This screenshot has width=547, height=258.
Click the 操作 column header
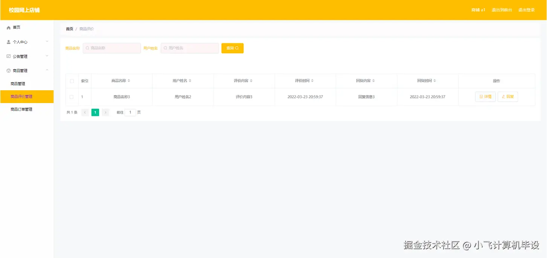tap(497, 81)
